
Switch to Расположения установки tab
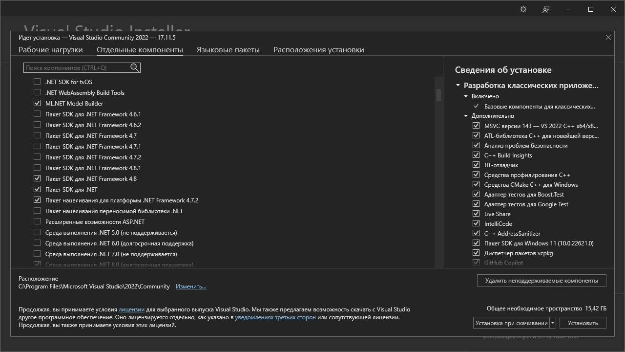pyautogui.click(x=318, y=50)
